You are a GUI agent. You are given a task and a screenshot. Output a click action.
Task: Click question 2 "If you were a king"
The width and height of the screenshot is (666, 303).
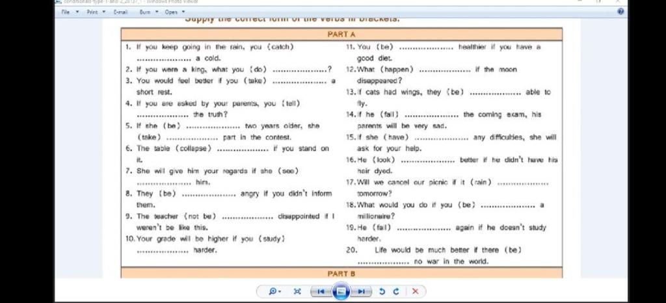[228, 70]
